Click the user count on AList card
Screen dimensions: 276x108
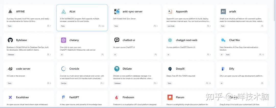point(101,26)
